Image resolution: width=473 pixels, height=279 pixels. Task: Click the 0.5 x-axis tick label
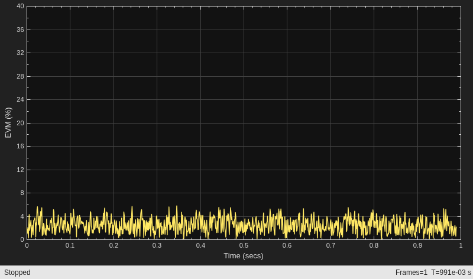point(244,245)
